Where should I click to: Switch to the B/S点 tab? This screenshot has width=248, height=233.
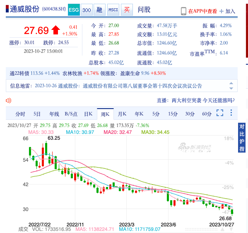pos(71,114)
